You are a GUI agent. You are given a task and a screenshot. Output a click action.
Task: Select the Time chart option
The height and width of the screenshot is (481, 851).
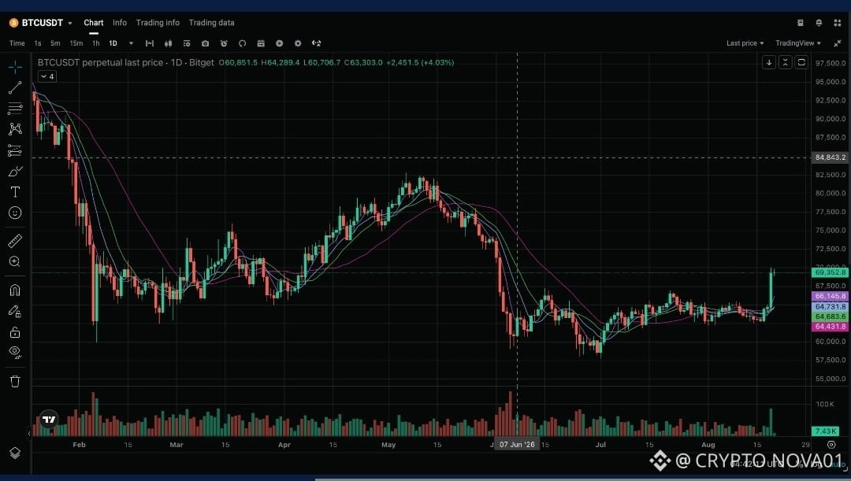click(17, 43)
